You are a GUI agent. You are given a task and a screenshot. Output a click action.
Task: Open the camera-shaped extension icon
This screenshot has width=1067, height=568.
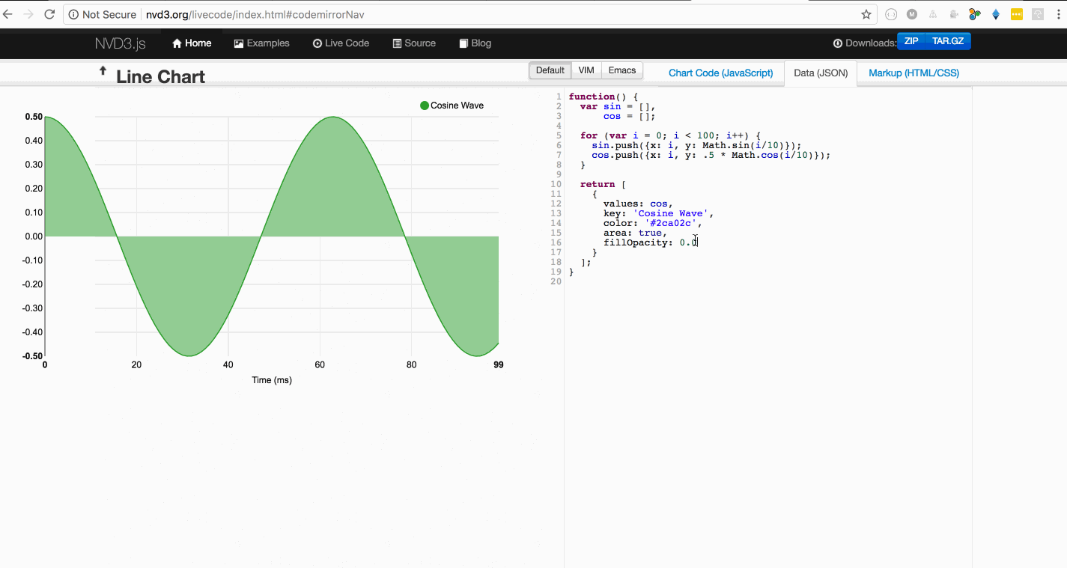[954, 14]
